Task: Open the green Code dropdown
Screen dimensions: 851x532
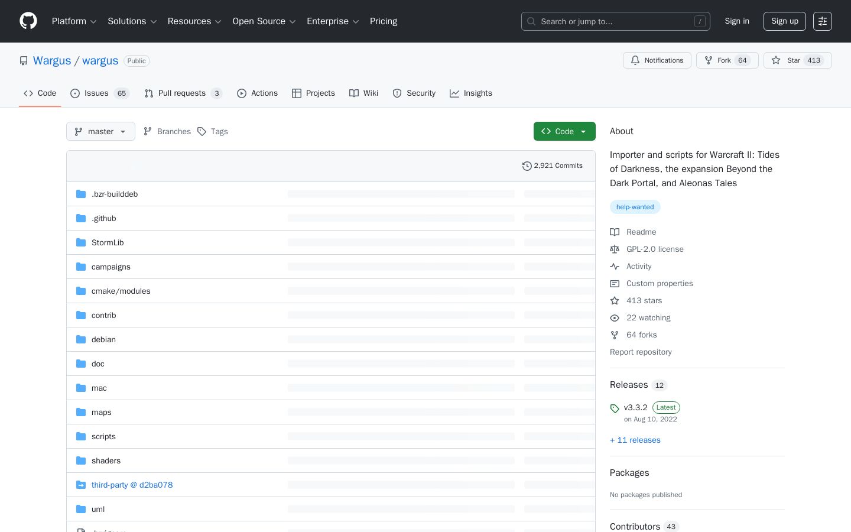Action: (x=564, y=131)
